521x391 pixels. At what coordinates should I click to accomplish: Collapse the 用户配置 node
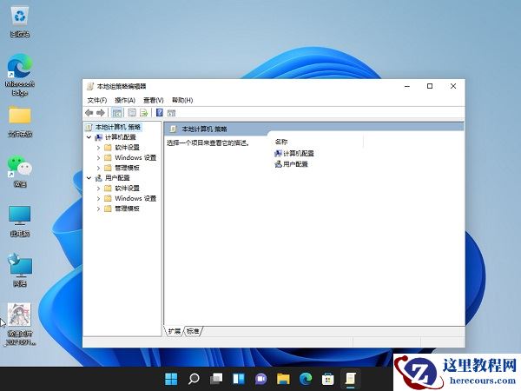tap(89, 178)
